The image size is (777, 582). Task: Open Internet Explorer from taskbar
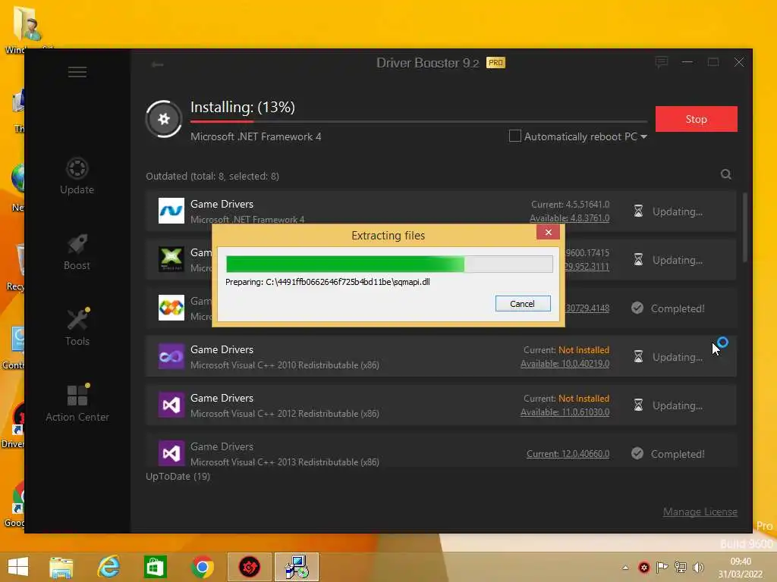pyautogui.click(x=109, y=567)
